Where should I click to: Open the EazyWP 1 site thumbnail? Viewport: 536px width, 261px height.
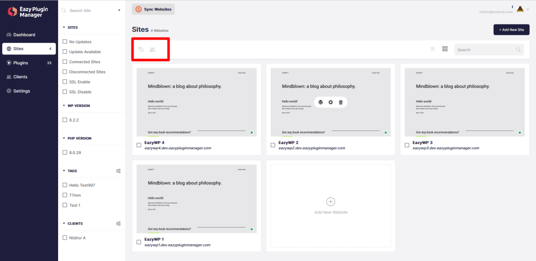click(x=197, y=199)
